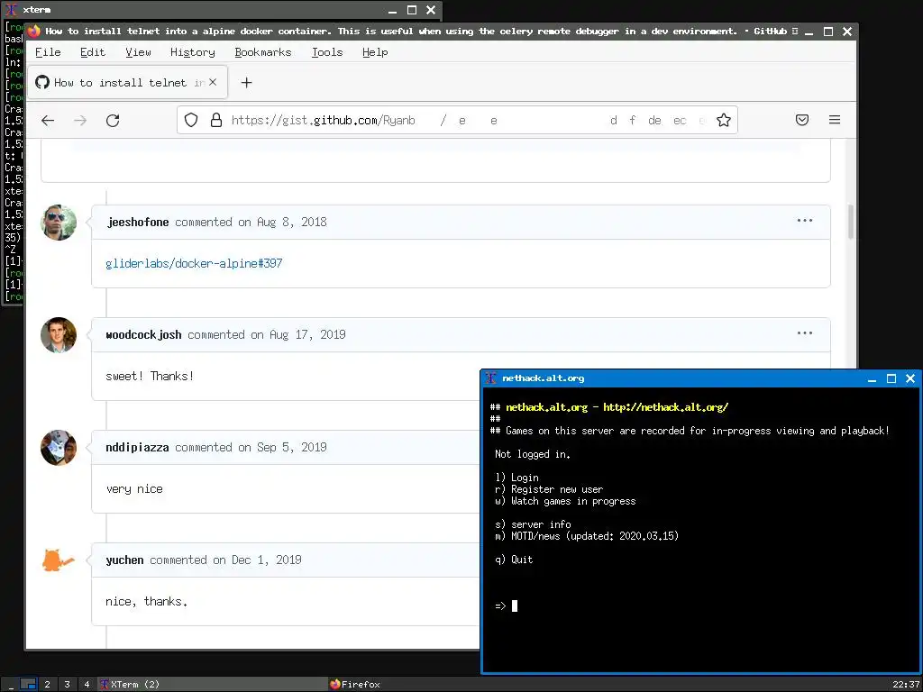Click nddipiazza's avatar picture
923x692 pixels.
59,448
